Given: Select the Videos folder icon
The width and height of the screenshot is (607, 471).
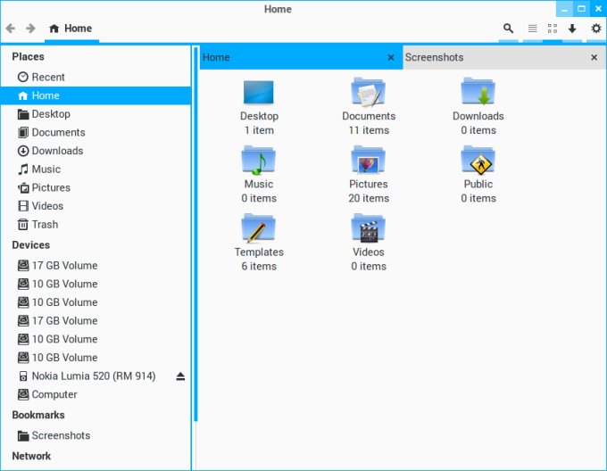Looking at the screenshot, I should (x=368, y=228).
